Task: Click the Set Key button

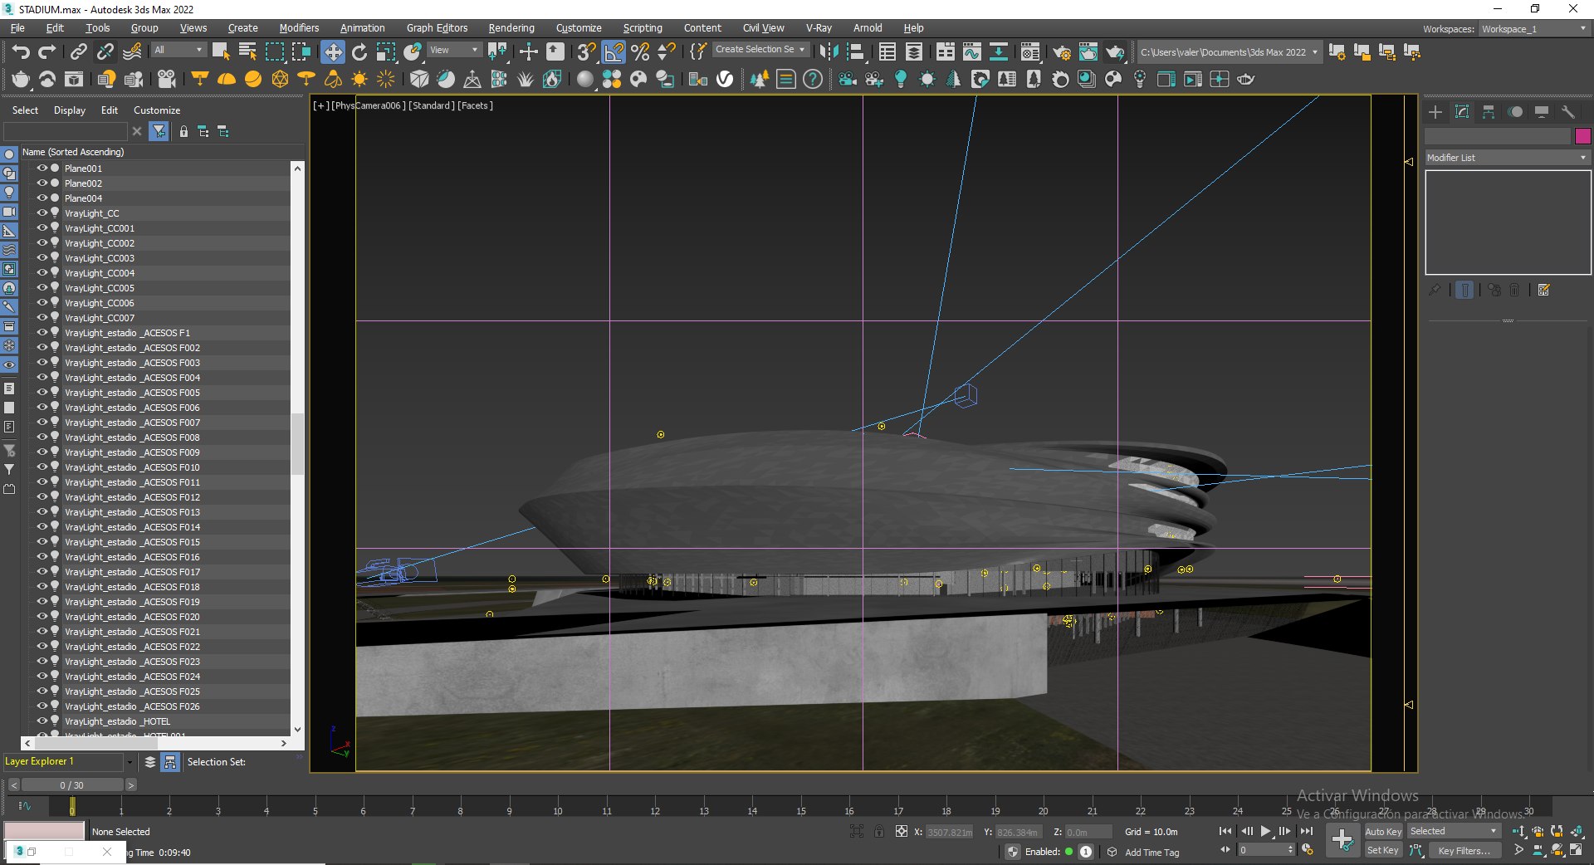Action: [x=1383, y=850]
